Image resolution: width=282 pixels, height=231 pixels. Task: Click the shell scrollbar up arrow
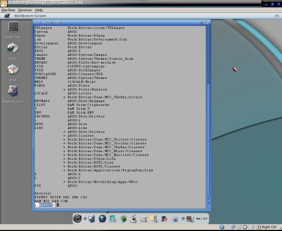point(208,198)
